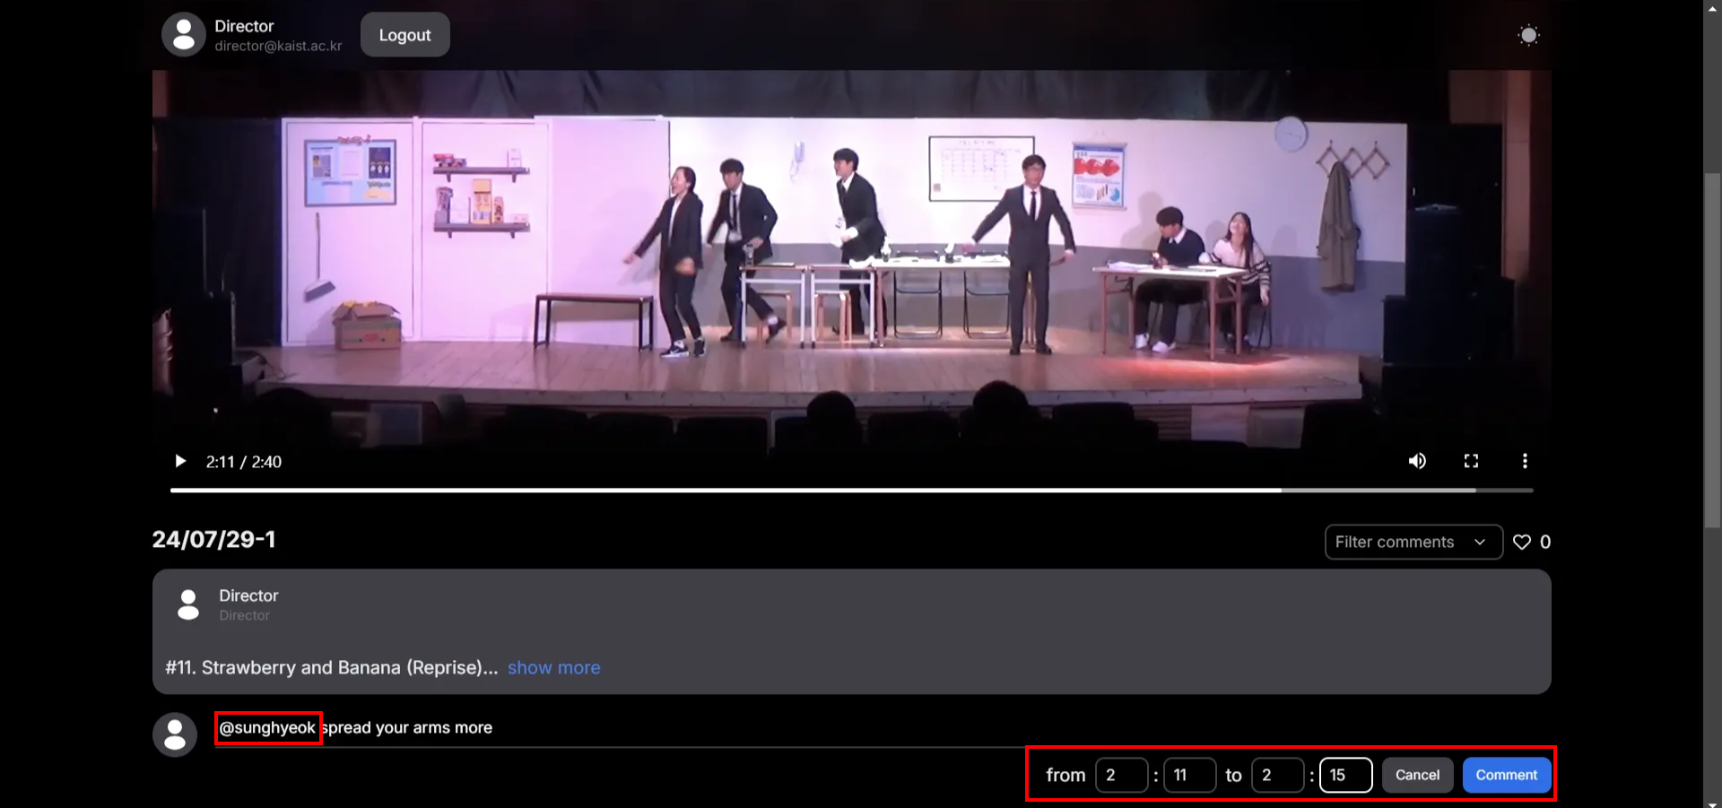Screen dimensions: 1722x808
Task: Click the @sunghyeok mention
Action: [267, 727]
